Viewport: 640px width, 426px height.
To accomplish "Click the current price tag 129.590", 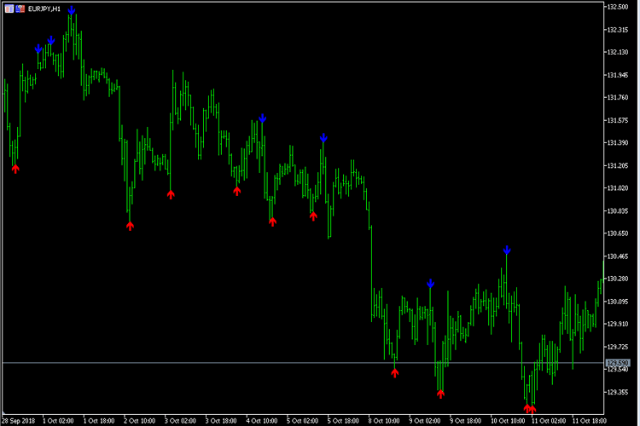I will [x=617, y=364].
